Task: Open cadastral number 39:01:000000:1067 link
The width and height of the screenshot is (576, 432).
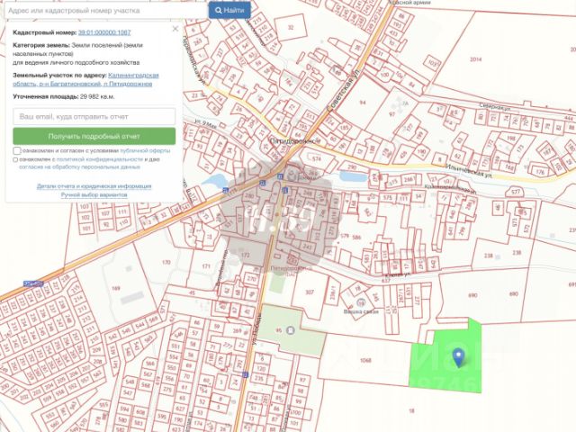Action: pos(104,32)
